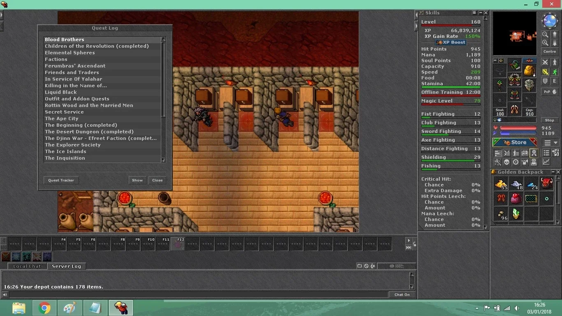Click the equipped green helmet slot

[x=514, y=64]
